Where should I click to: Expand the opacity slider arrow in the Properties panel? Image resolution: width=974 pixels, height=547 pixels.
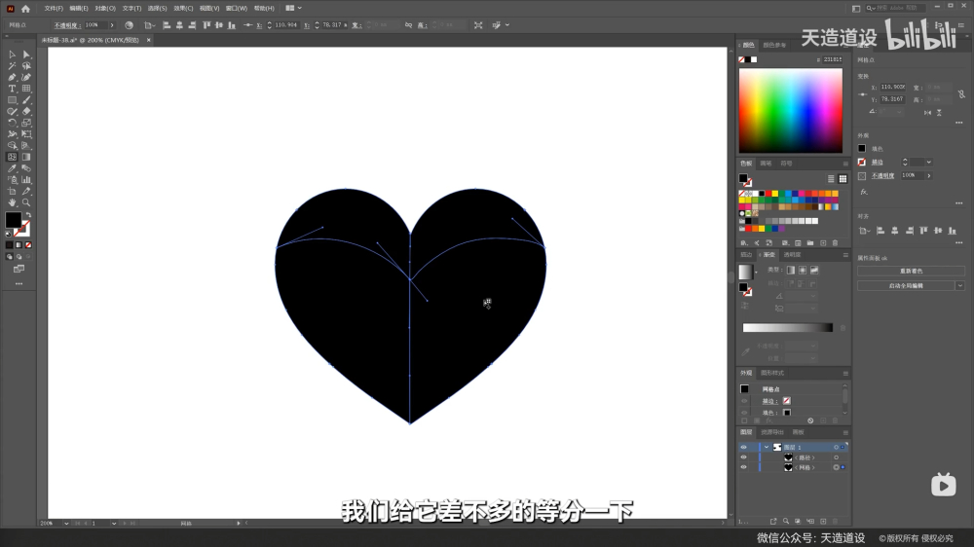click(928, 176)
